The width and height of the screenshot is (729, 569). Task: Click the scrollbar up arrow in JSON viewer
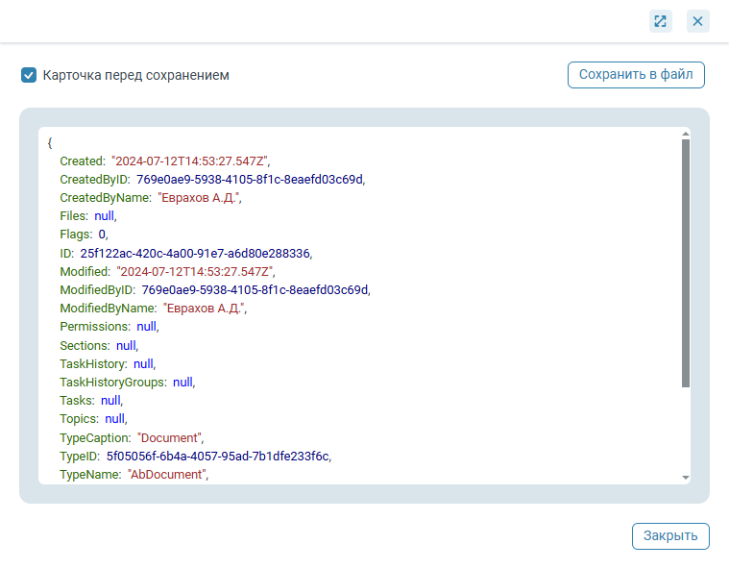(685, 135)
